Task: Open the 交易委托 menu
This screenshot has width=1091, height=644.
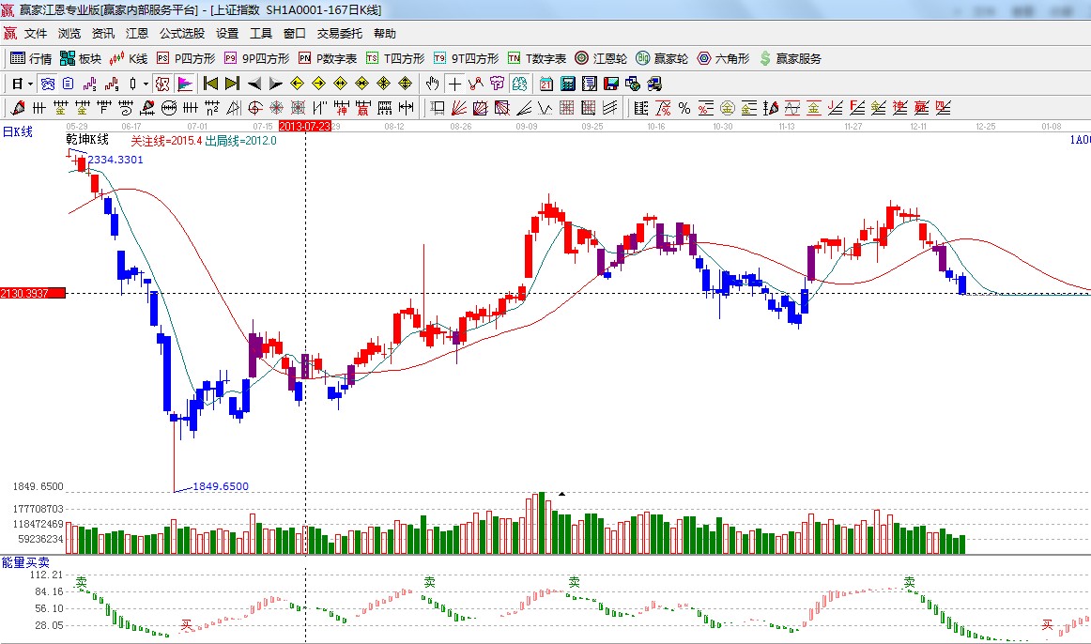Action: click(339, 34)
